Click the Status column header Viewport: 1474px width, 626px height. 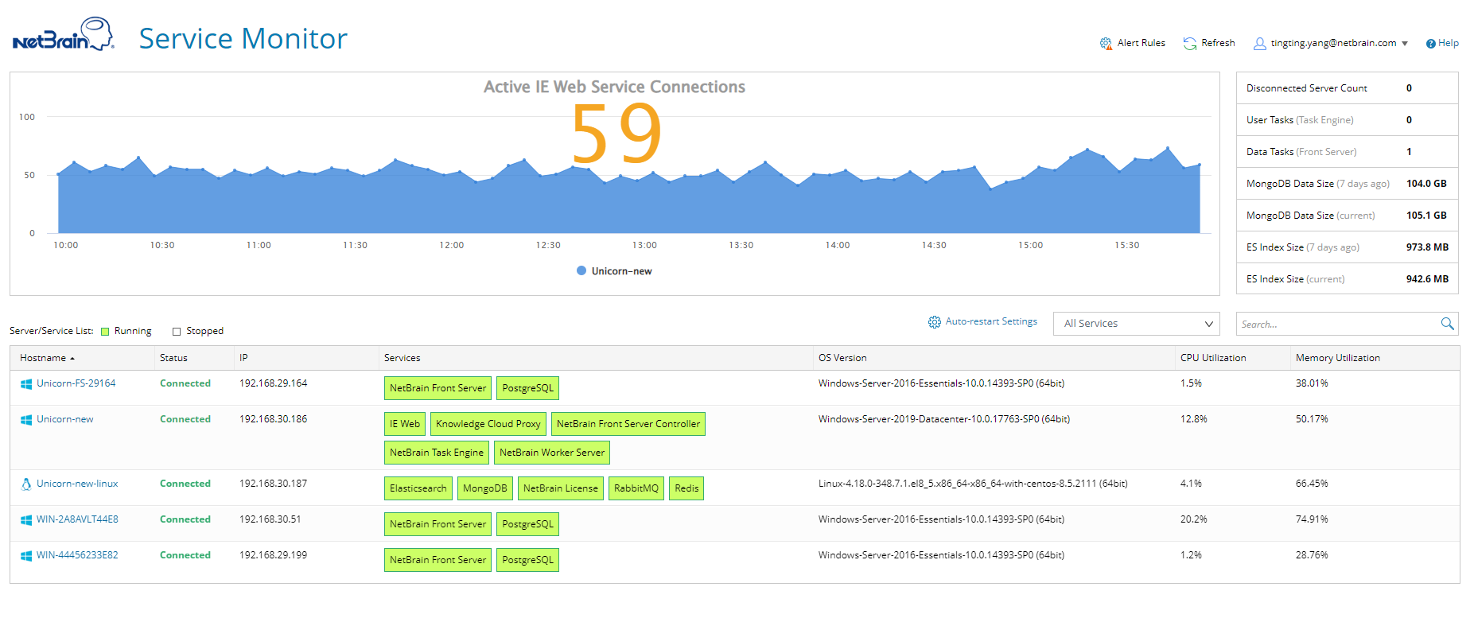[x=173, y=358]
